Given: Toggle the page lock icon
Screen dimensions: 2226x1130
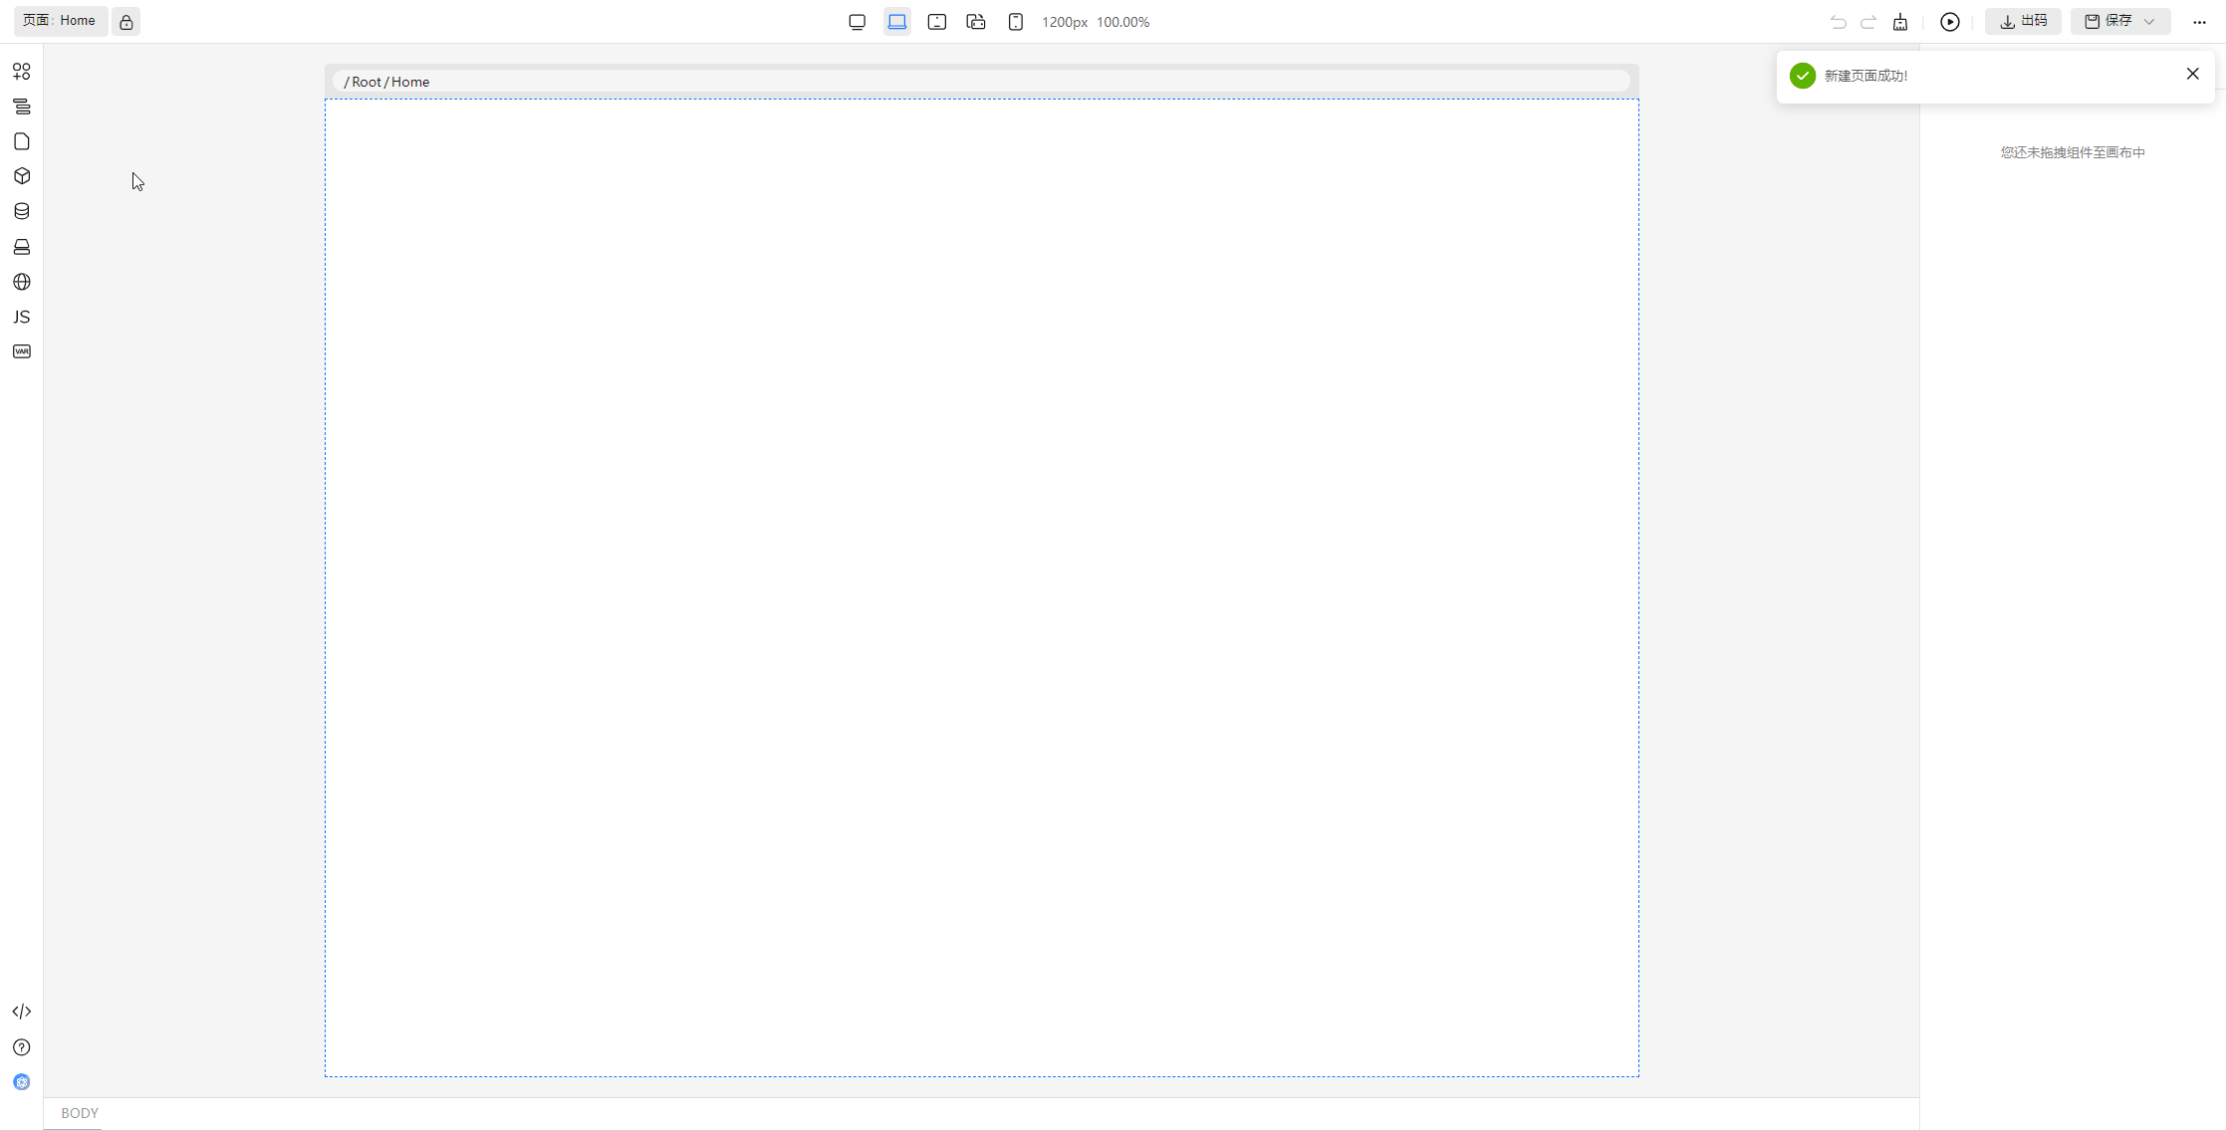Looking at the screenshot, I should [126, 22].
